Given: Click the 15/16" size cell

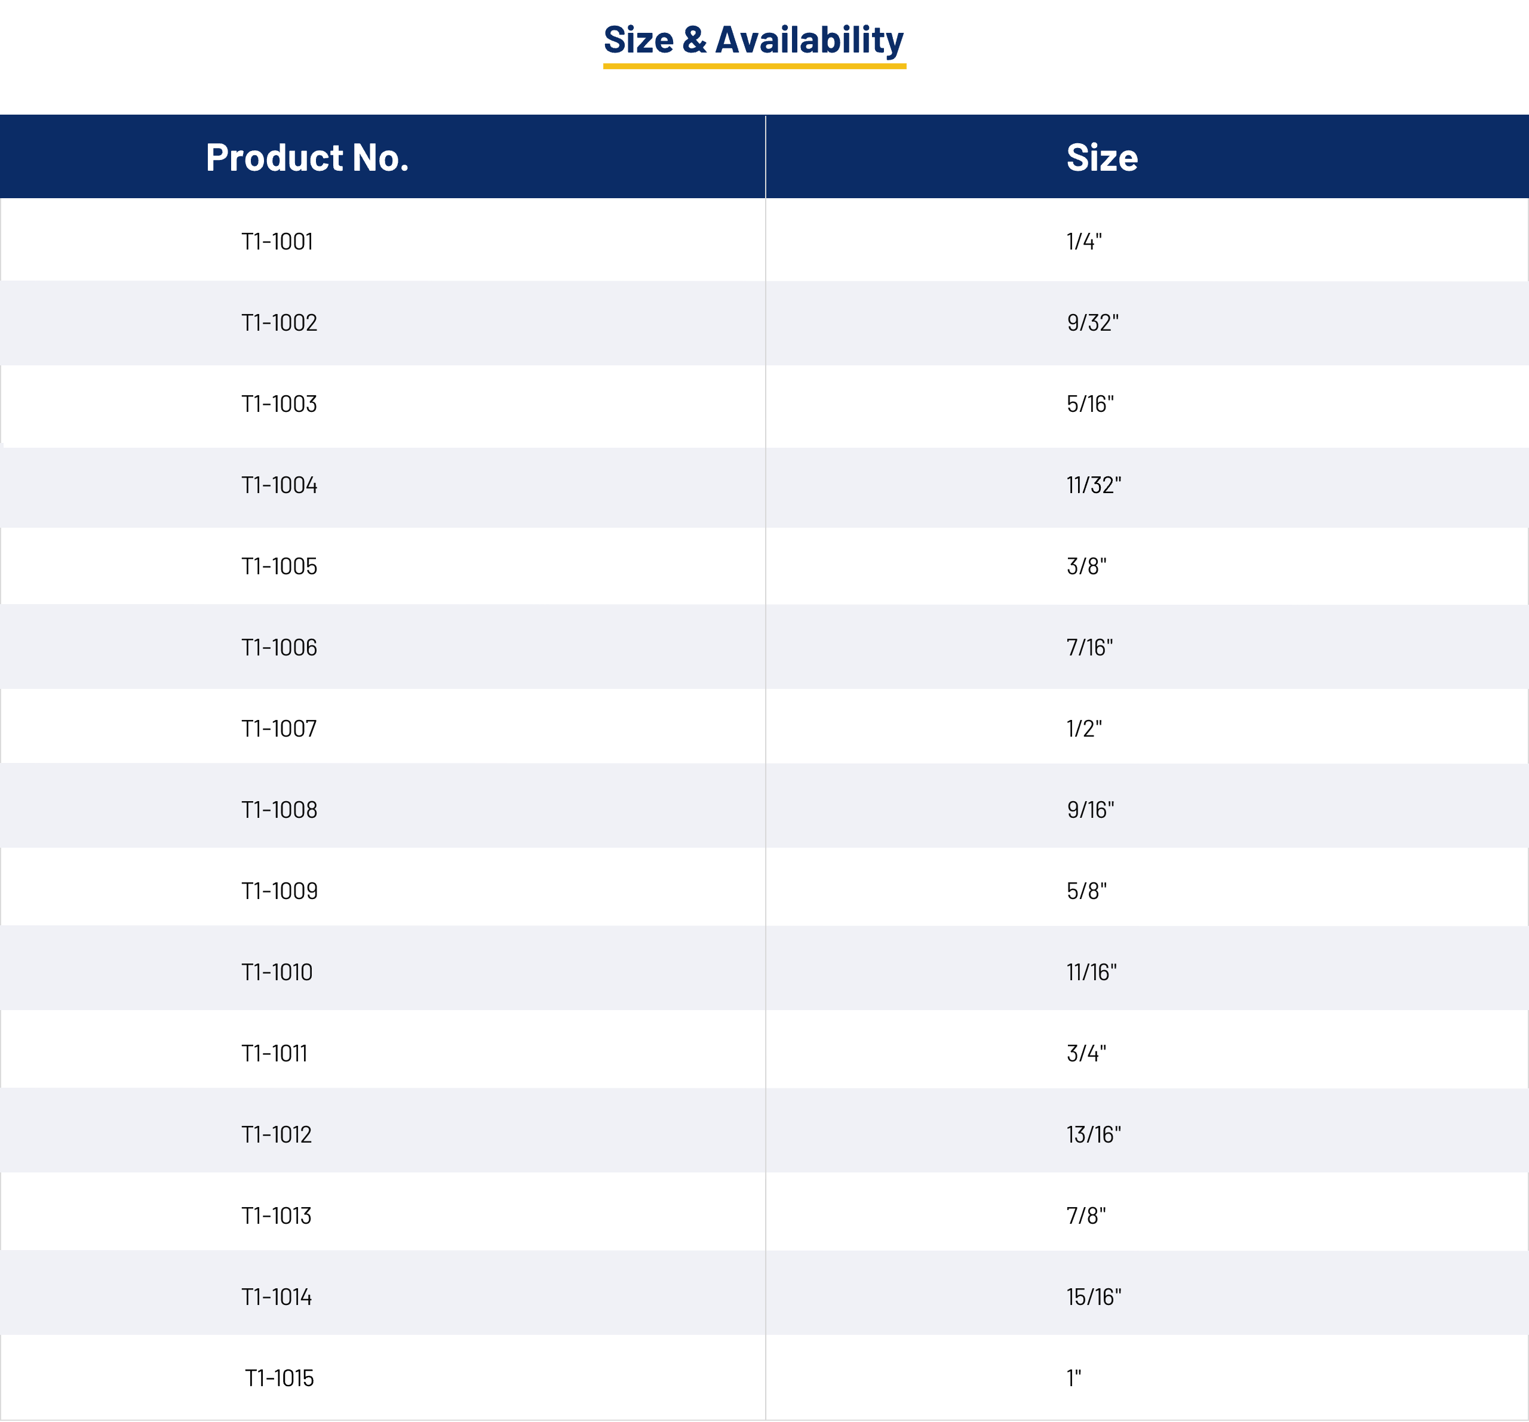Looking at the screenshot, I should pos(1093,1297).
